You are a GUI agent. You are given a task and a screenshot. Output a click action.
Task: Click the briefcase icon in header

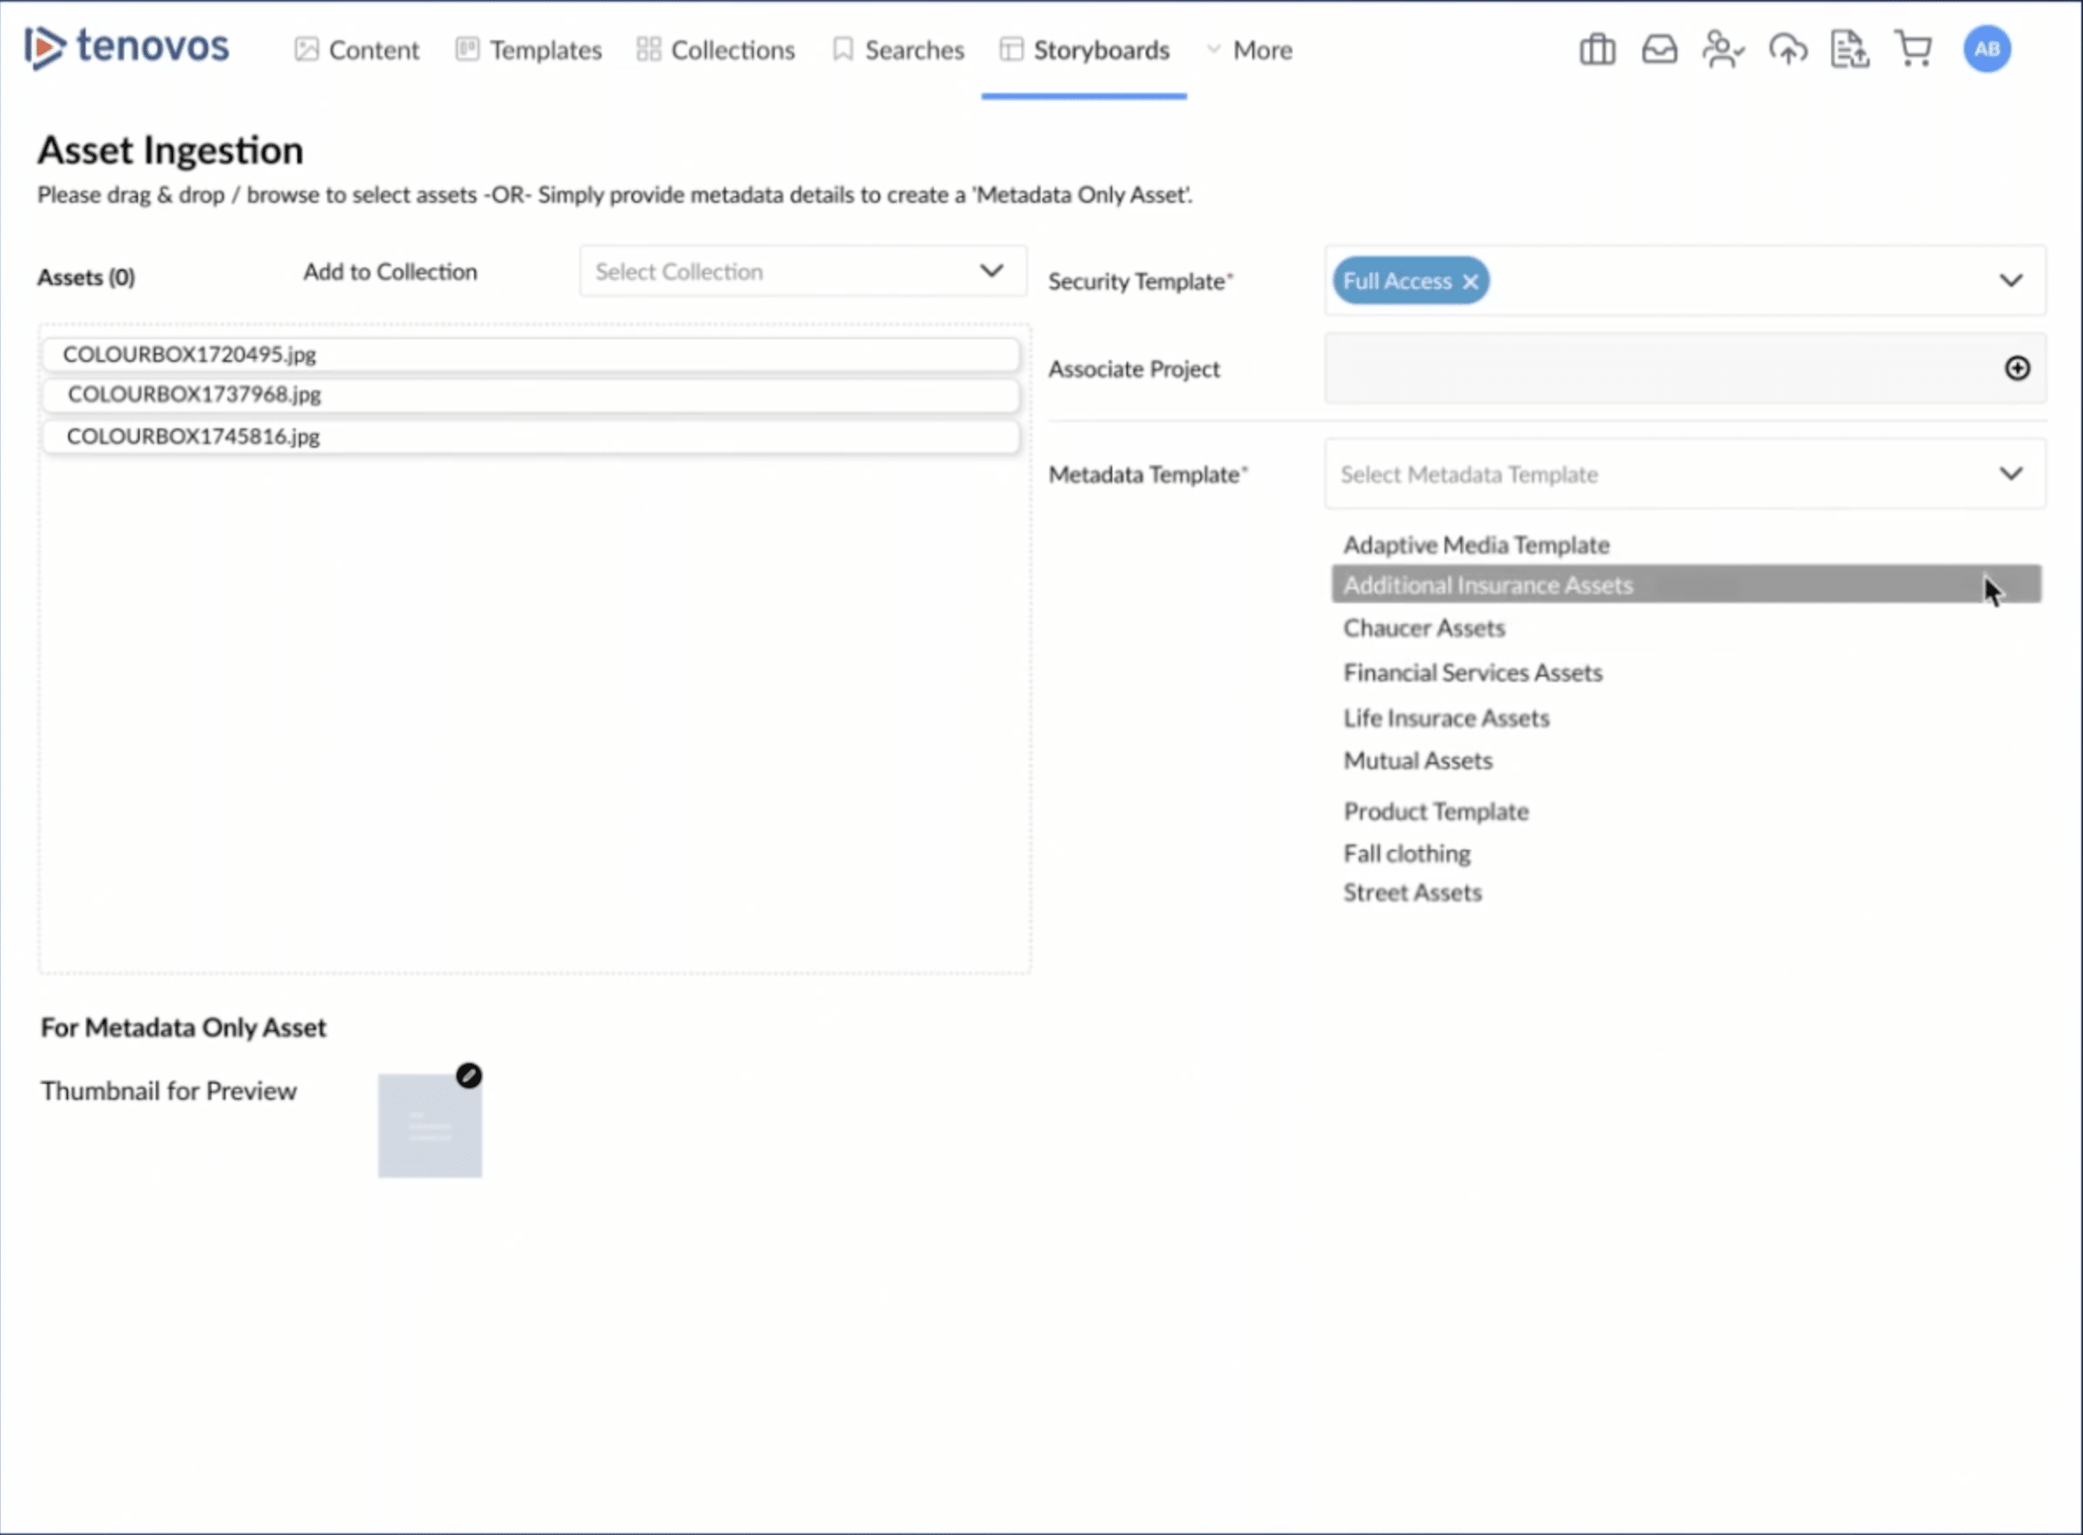click(x=1597, y=49)
